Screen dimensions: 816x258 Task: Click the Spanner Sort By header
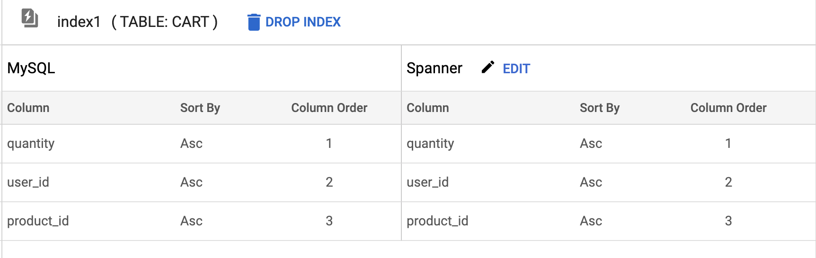(600, 108)
